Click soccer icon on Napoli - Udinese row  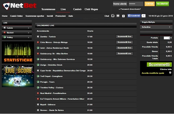click(x=38, y=104)
